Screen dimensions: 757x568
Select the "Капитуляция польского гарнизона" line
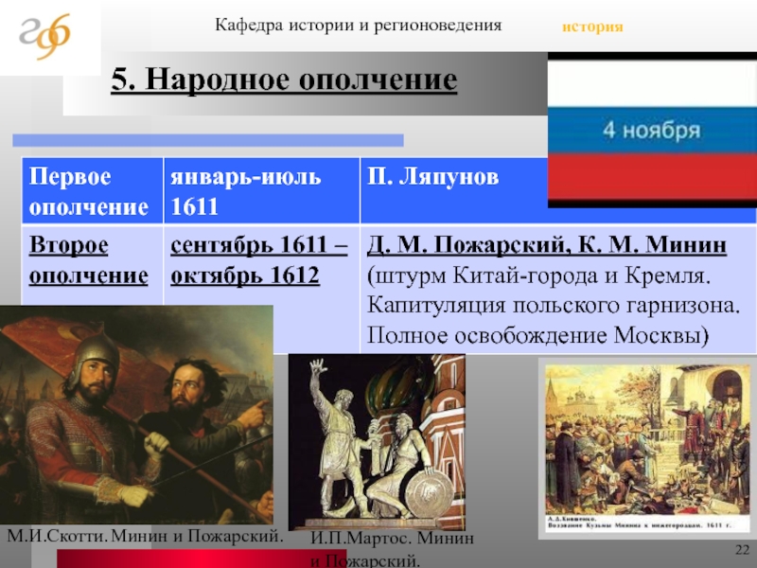[555, 307]
